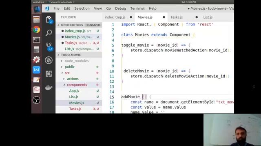
Task: Click the Activities button in top bar
Action: pos(38,2)
